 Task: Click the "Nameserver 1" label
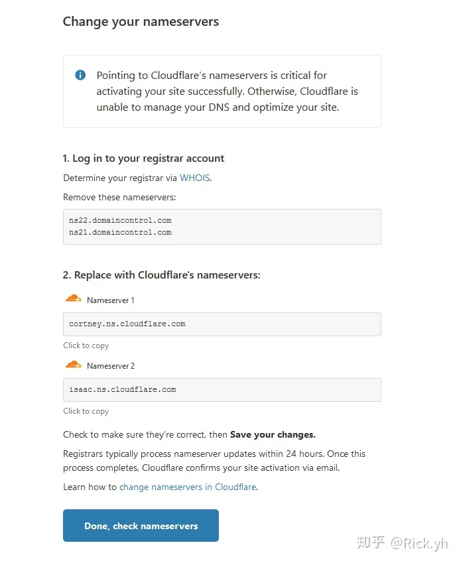pyautogui.click(x=110, y=300)
